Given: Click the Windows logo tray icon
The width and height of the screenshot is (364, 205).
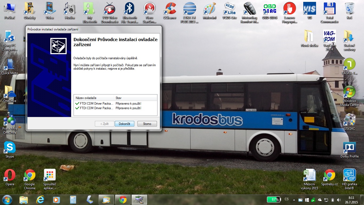Looking at the screenshot, I should point(307,200).
